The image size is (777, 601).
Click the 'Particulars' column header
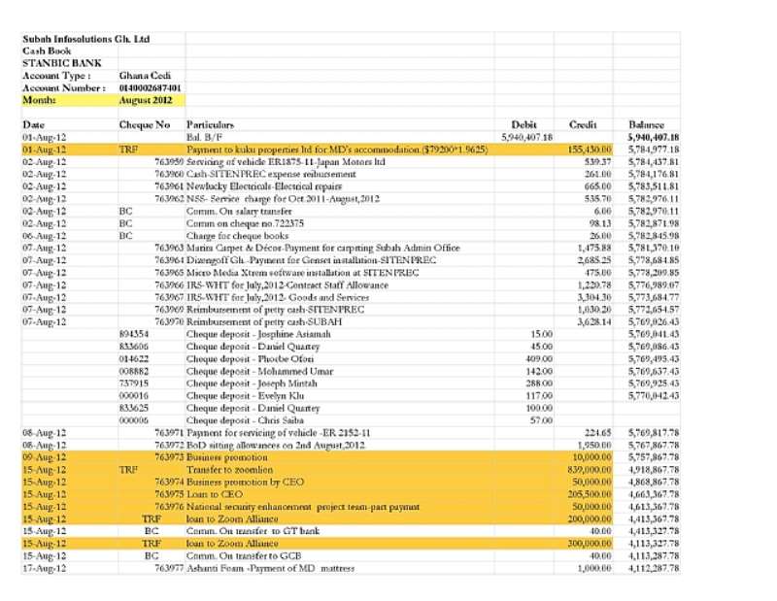coord(210,125)
